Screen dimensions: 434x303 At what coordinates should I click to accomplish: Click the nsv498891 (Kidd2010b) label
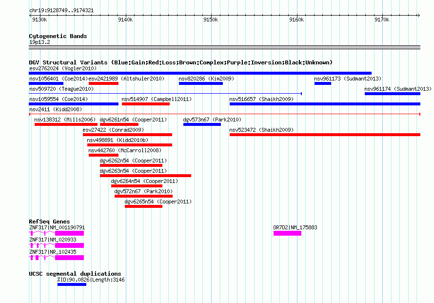click(x=118, y=140)
